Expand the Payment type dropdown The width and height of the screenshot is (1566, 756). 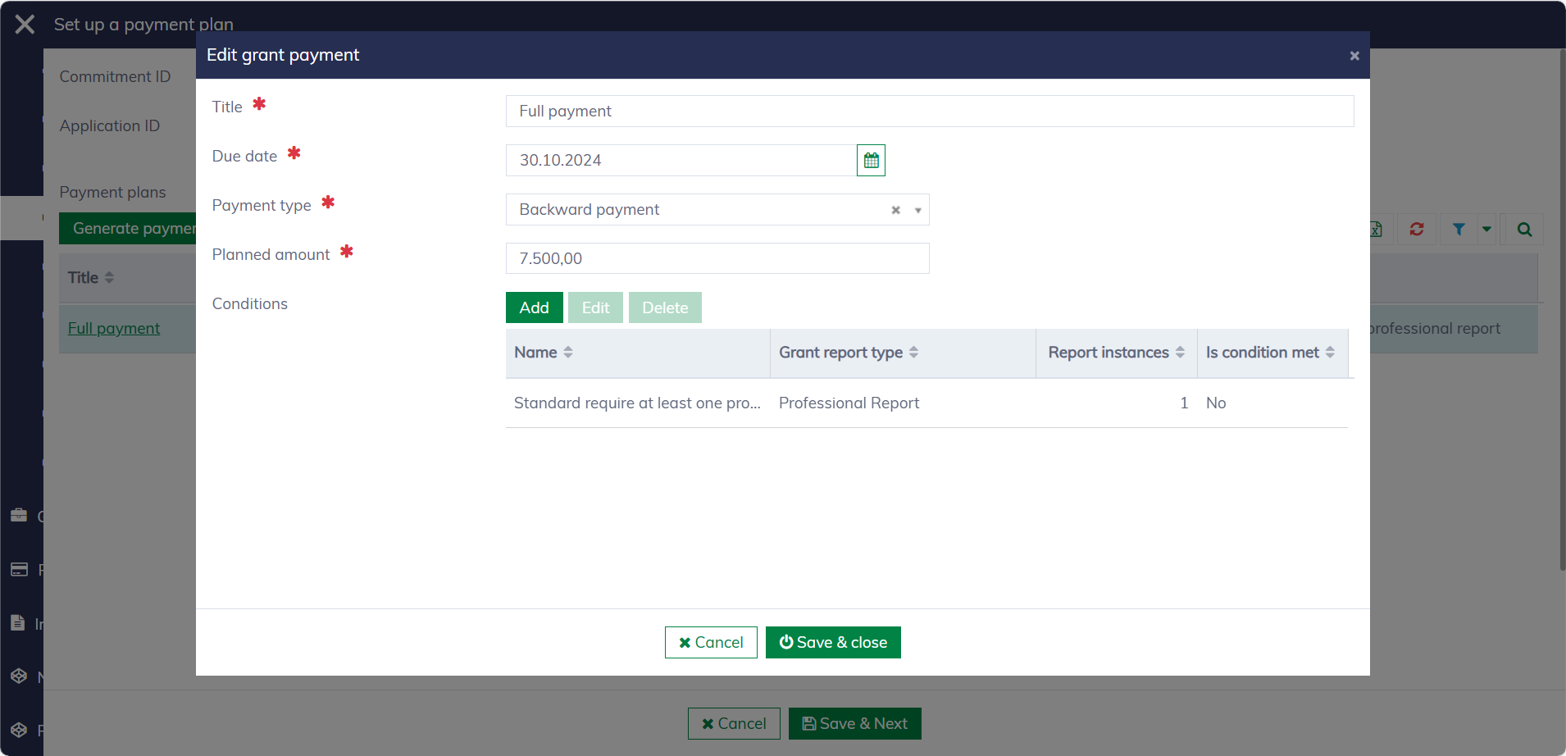[x=917, y=210]
